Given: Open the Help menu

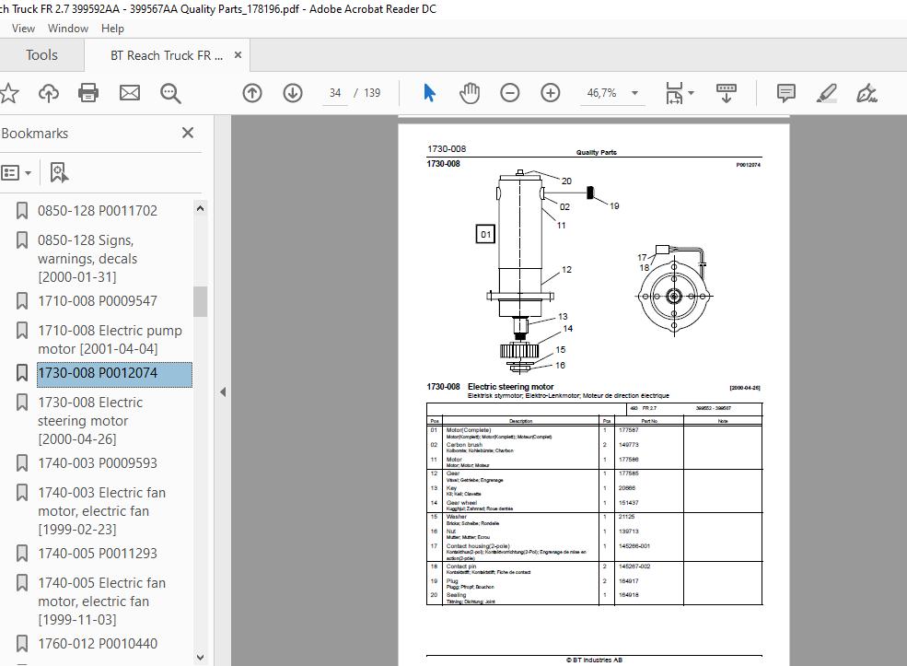Looking at the screenshot, I should click(112, 29).
